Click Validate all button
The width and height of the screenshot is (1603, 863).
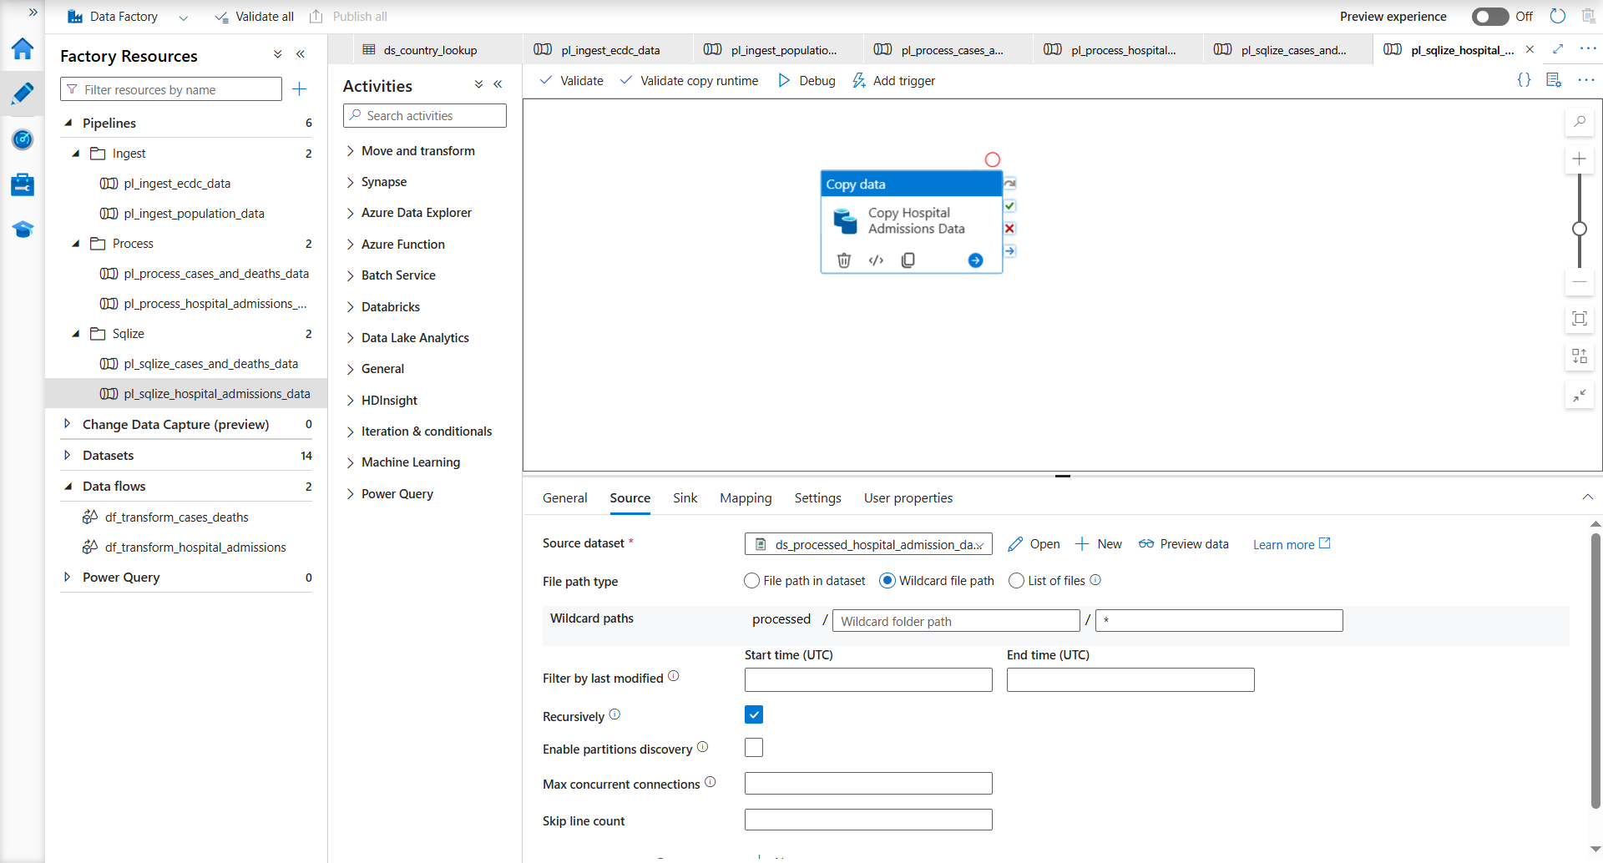[255, 17]
